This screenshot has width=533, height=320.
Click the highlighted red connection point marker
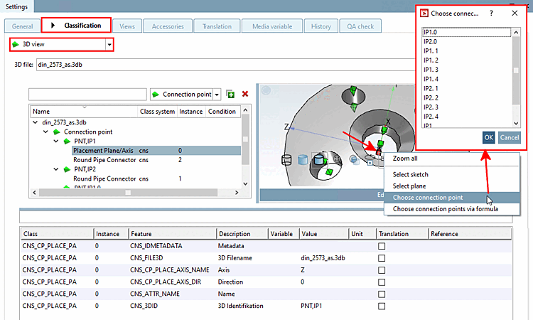tap(379, 151)
